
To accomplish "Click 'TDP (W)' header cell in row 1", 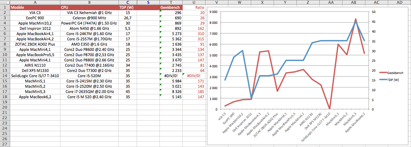I will point(128,7).
